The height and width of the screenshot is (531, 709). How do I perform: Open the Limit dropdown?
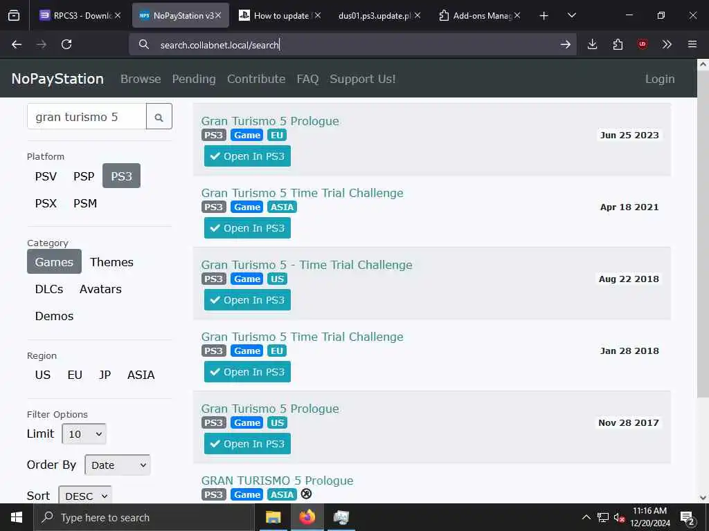click(x=84, y=434)
